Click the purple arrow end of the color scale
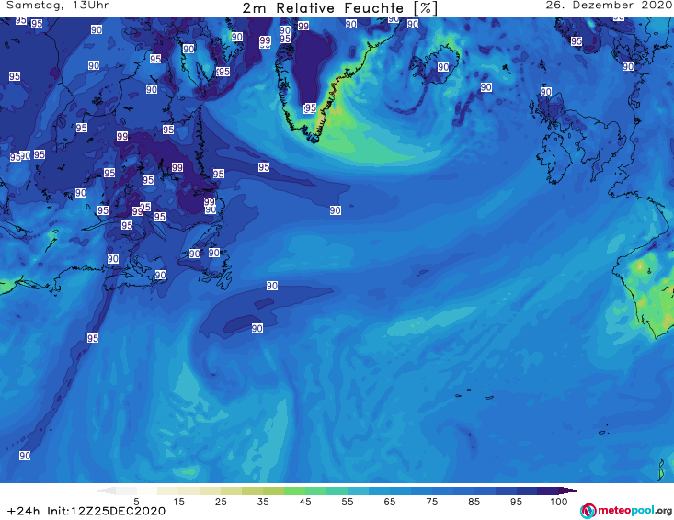The width and height of the screenshot is (674, 520). pos(568,491)
